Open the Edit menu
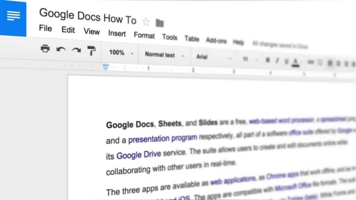Viewport: 356px width, 200px height. (68, 29)
